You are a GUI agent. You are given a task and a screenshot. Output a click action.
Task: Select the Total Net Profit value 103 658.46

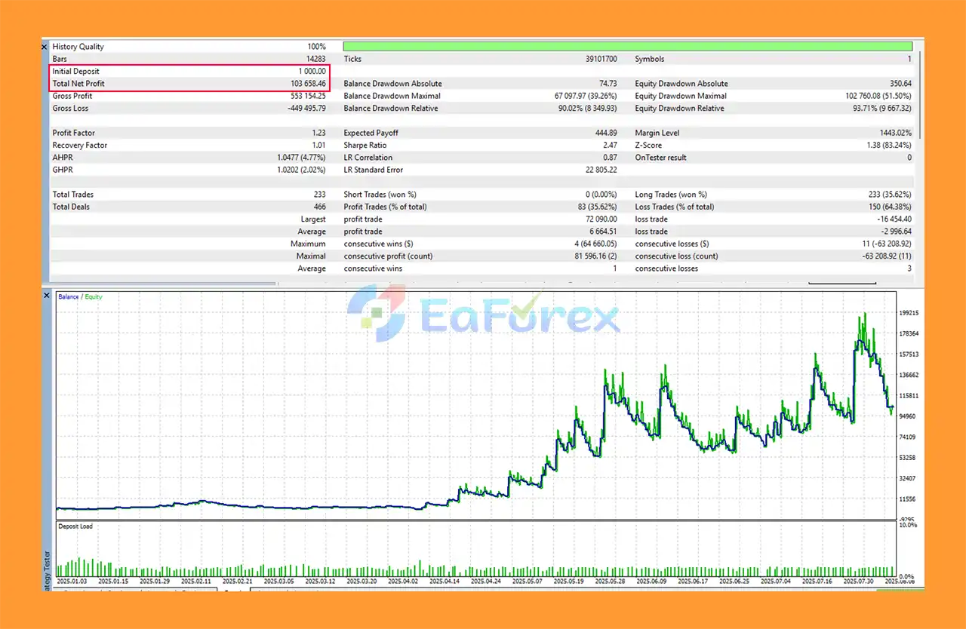pos(308,84)
